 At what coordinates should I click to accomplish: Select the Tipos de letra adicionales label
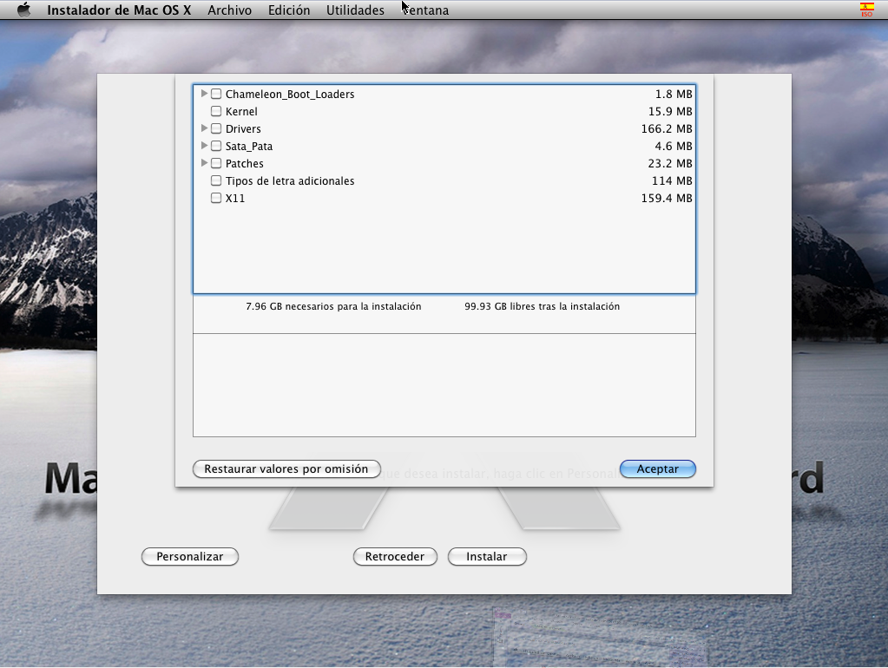click(290, 181)
